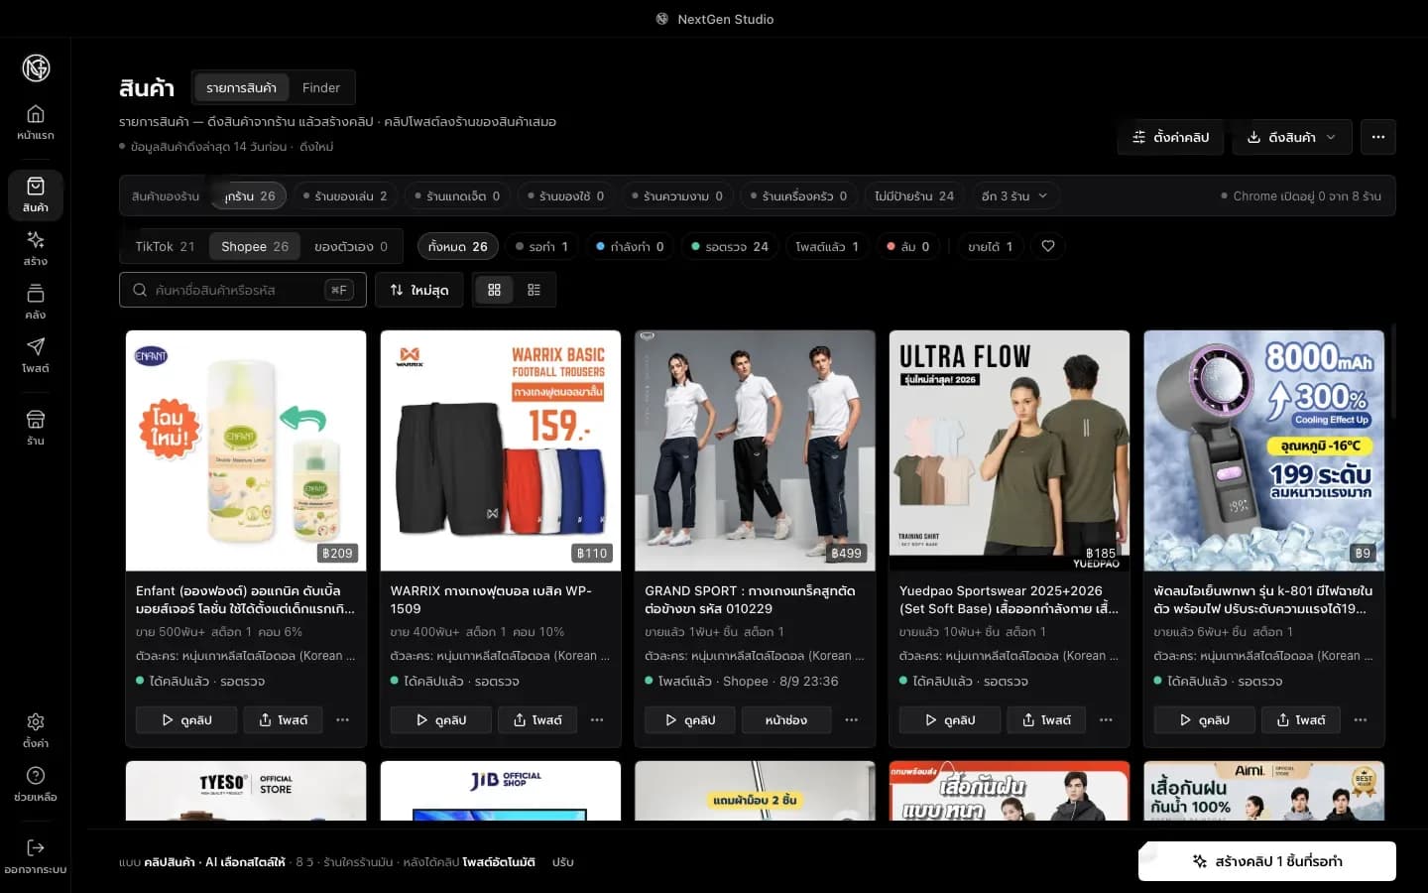Viewport: 1428px width, 893px height.
Task: Click หน้าช่อง on GRAND SPORT card
Action: [x=786, y=719]
